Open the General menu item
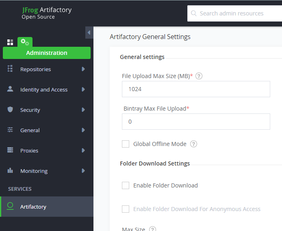 pos(47,130)
